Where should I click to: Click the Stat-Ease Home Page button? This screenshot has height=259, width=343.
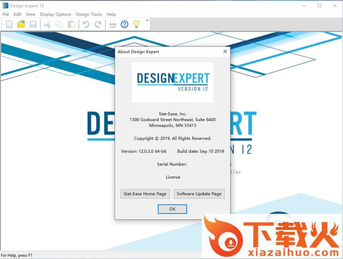pos(145,194)
